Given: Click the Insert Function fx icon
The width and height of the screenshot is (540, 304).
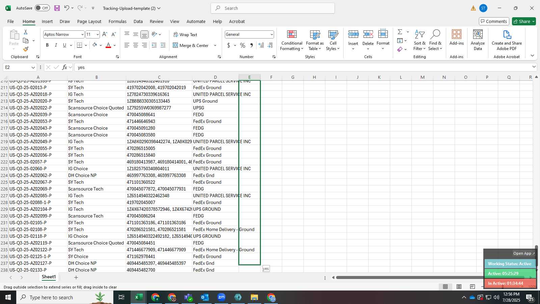Looking at the screenshot, I should [64, 67].
